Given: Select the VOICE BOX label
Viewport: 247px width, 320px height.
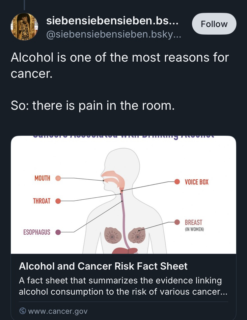Looking at the screenshot, I should (x=196, y=182).
